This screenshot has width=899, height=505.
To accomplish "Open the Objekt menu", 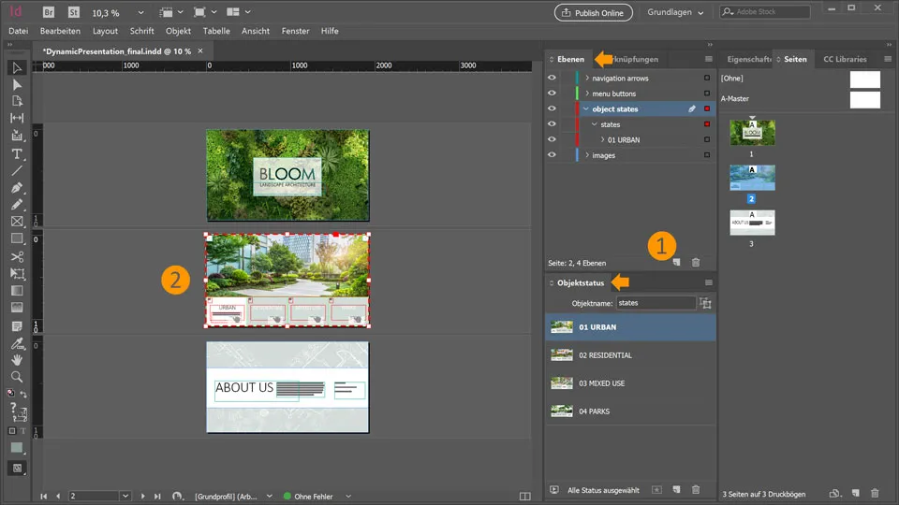I will click(178, 31).
